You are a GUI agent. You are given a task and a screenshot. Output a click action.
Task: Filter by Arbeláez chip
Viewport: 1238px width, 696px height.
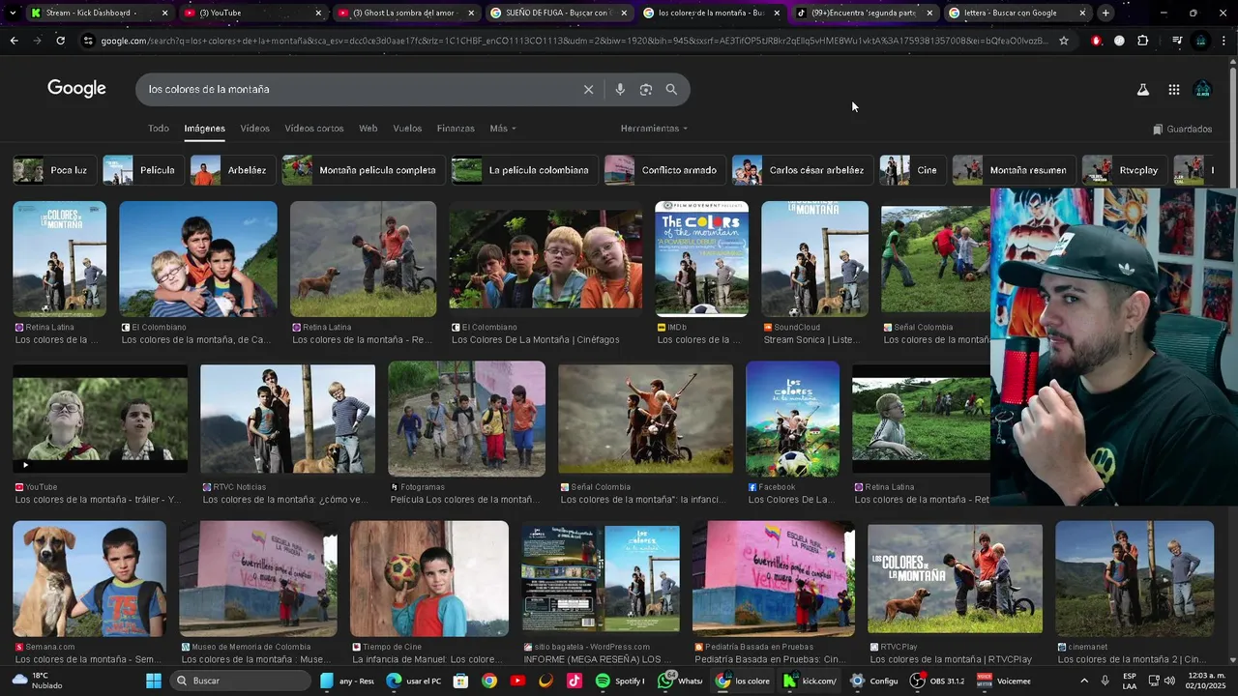[232, 170]
